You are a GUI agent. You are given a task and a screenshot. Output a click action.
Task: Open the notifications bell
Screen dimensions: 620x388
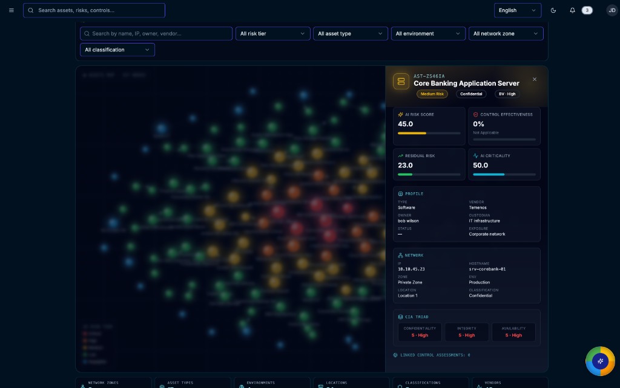point(572,10)
